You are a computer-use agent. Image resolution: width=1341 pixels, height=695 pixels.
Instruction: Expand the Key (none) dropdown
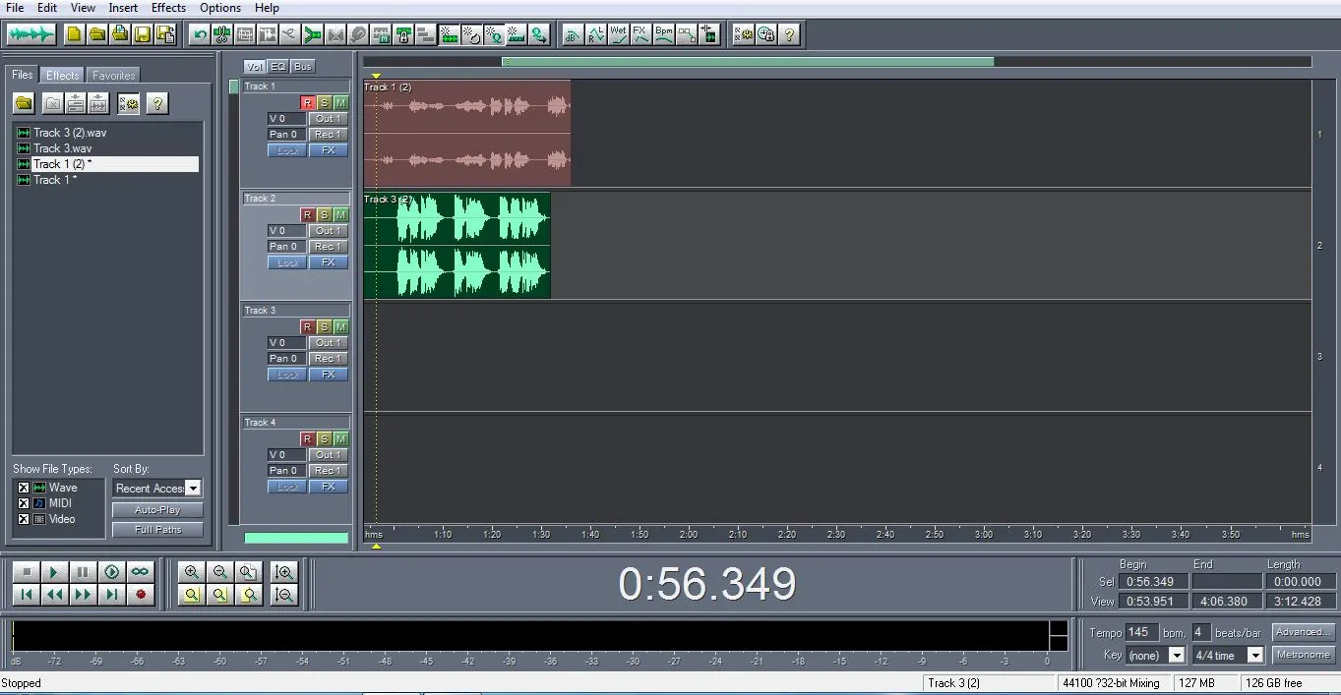(1177, 656)
